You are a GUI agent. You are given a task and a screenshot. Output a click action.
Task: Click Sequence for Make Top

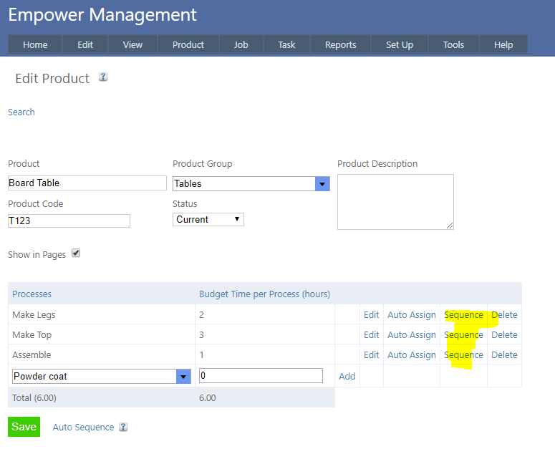(463, 335)
